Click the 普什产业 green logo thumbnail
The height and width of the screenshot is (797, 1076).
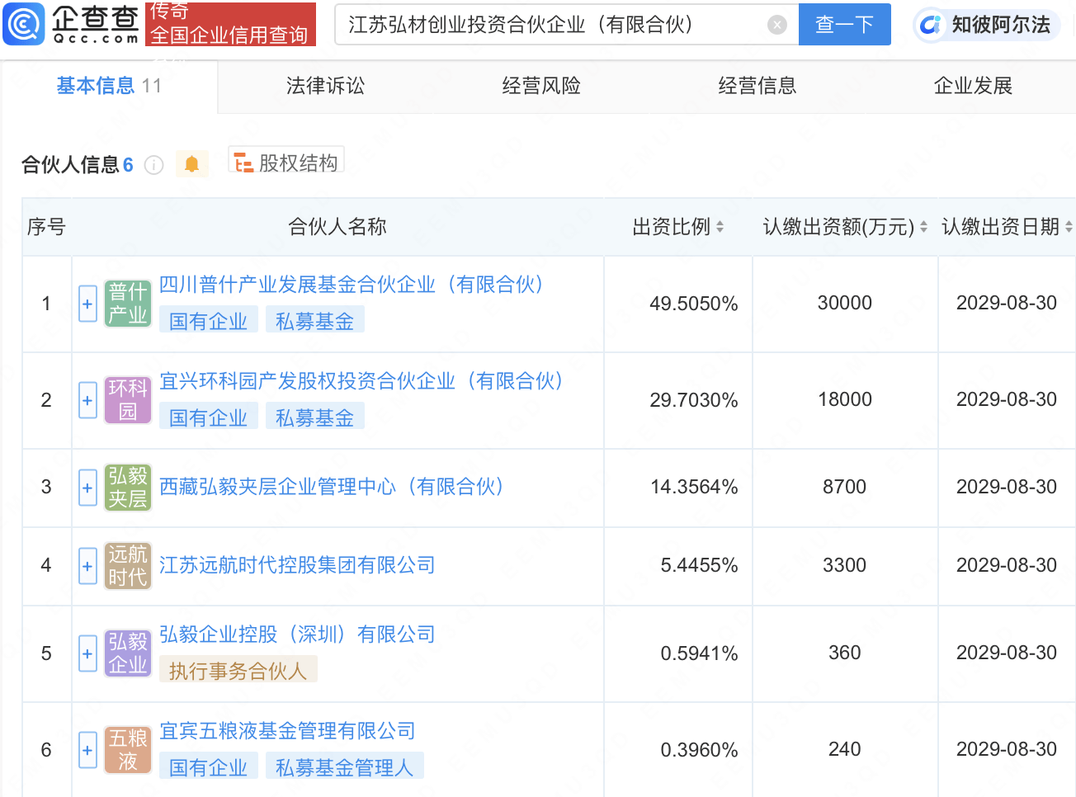pos(128,304)
